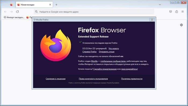Open new tab settings gear icon
Image resolution: width=188 pixels, height=106 pixels.
[x=181, y=25]
